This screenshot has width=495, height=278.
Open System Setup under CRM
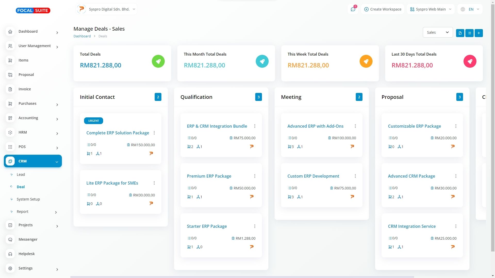pos(28,199)
